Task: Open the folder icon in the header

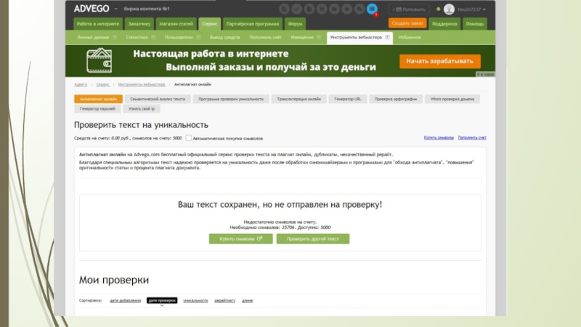Action: (334, 9)
